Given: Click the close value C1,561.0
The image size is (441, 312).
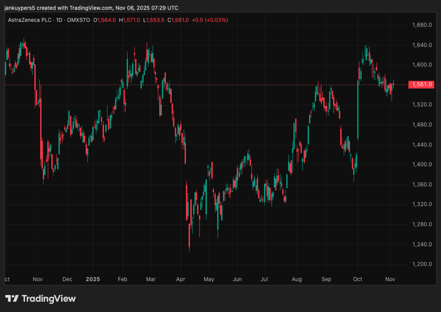Looking at the screenshot, I should (x=178, y=20).
